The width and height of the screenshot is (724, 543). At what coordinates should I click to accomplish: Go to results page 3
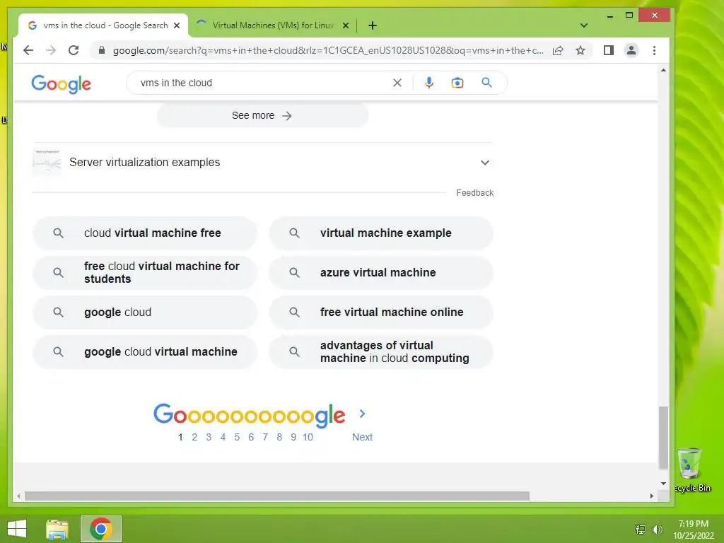coord(209,437)
